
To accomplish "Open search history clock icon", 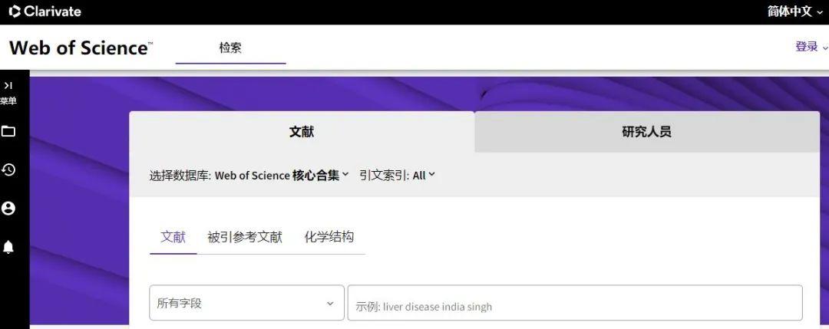I will [8, 169].
